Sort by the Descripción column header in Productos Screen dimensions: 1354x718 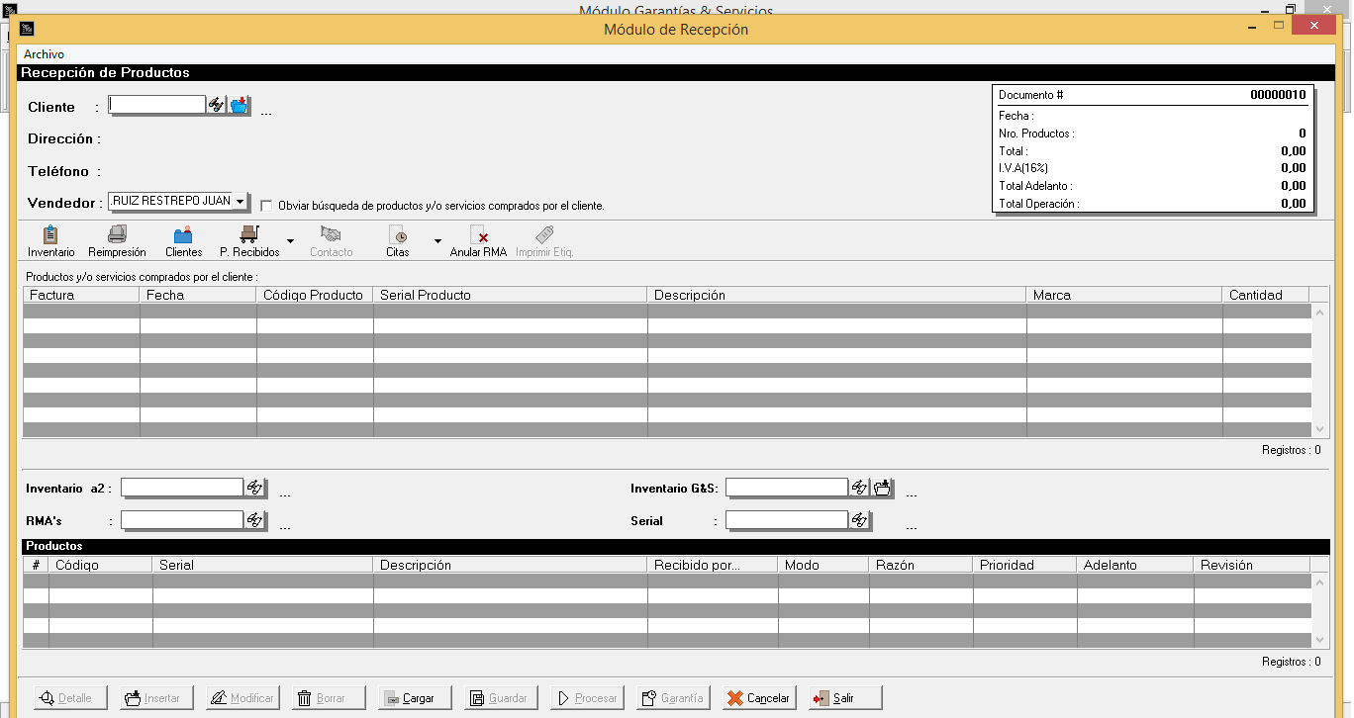(x=510, y=565)
